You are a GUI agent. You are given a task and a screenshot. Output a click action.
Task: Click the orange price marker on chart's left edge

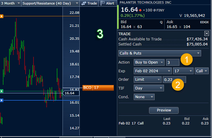(2, 16)
